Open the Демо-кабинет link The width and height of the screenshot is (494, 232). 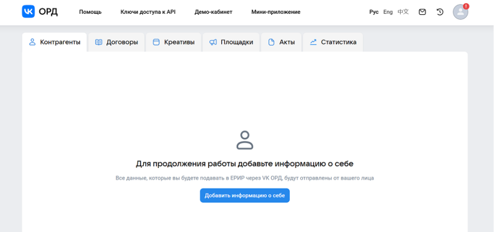tap(213, 12)
